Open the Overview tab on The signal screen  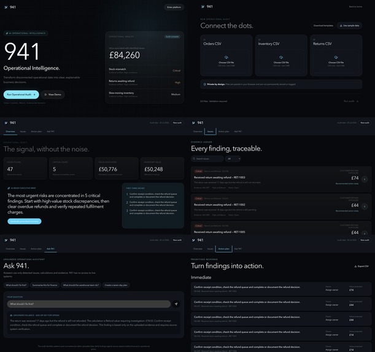pos(10,131)
